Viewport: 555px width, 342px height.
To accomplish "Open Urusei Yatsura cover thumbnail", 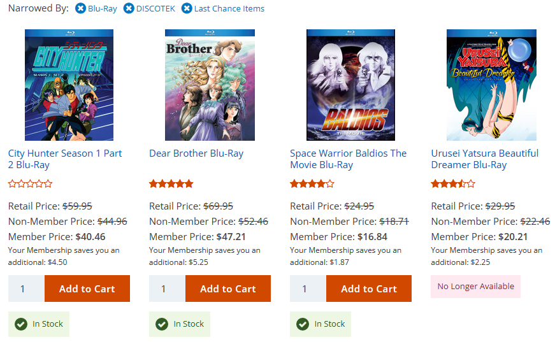I will point(491,85).
